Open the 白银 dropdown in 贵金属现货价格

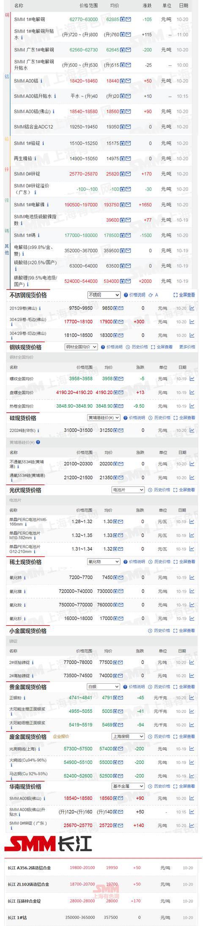pyautogui.click(x=104, y=687)
